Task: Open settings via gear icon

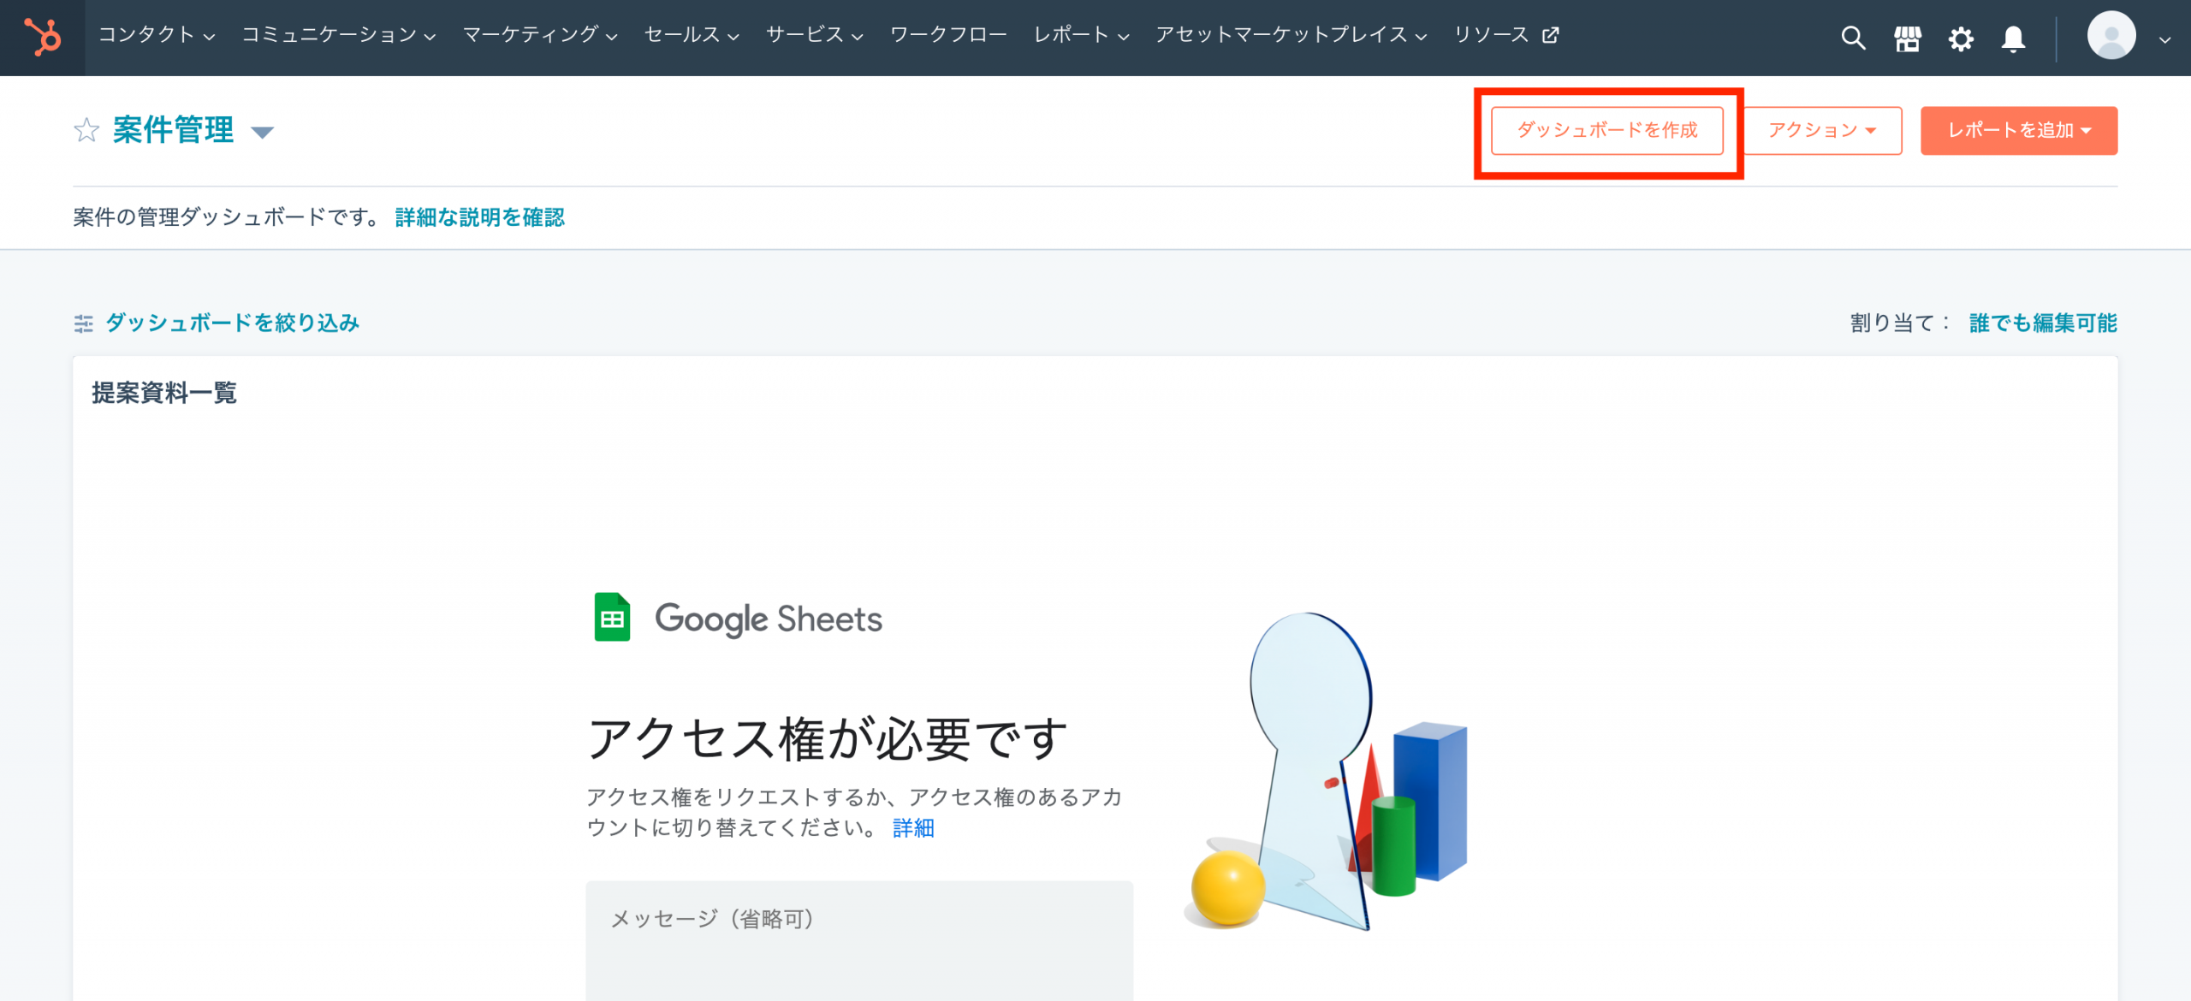Action: (x=1961, y=38)
